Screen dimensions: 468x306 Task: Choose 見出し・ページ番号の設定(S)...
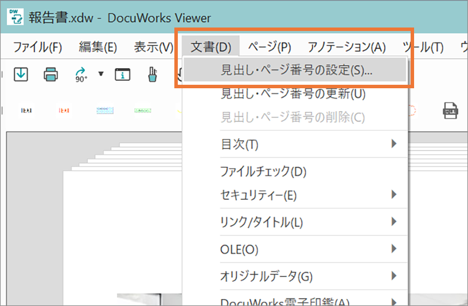coord(295,70)
